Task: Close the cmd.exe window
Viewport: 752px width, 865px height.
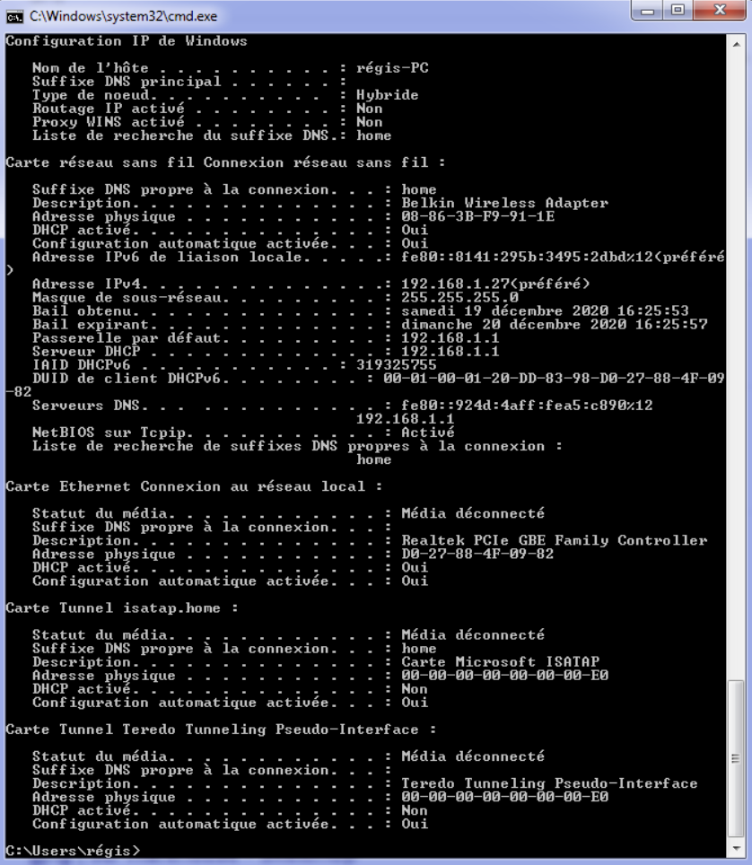Action: [720, 11]
